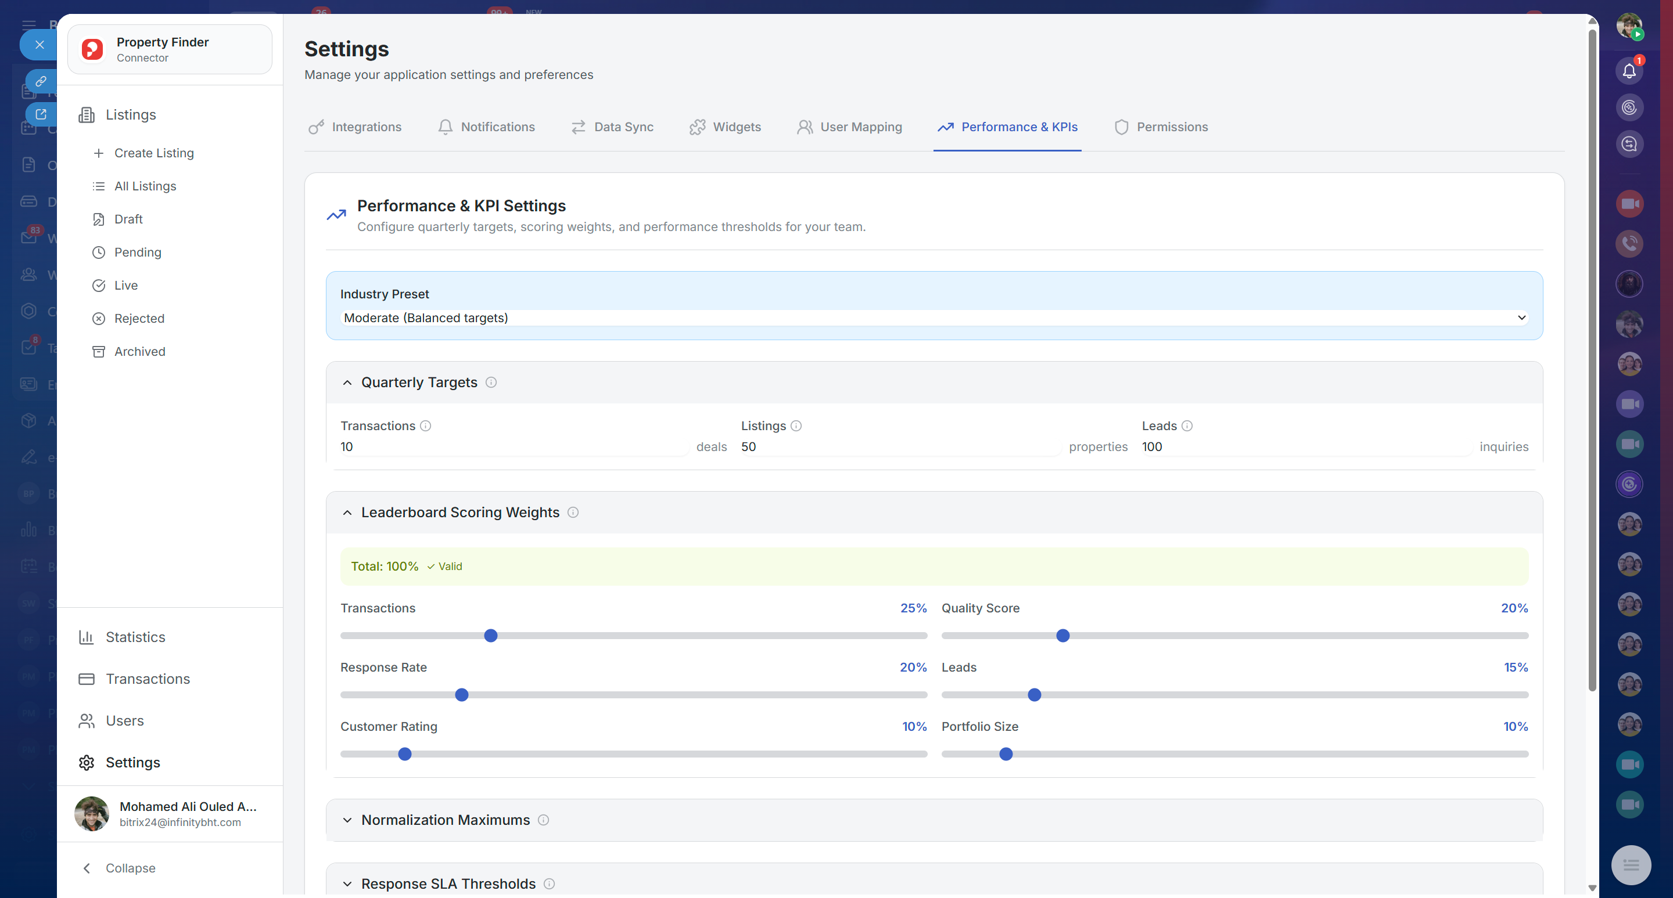Image resolution: width=1673 pixels, height=898 pixels.
Task: Open the Industry Preset dropdown
Action: point(934,318)
